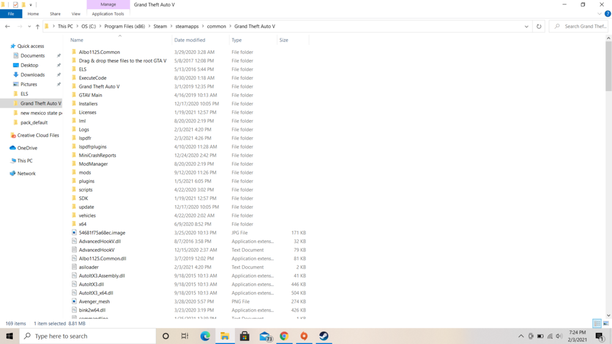Image resolution: width=612 pixels, height=344 pixels.
Task: Select the mods folder row
Action: [x=189, y=172]
